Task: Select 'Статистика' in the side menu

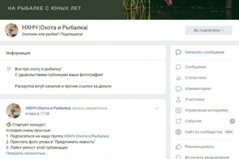Action: click(196, 78)
